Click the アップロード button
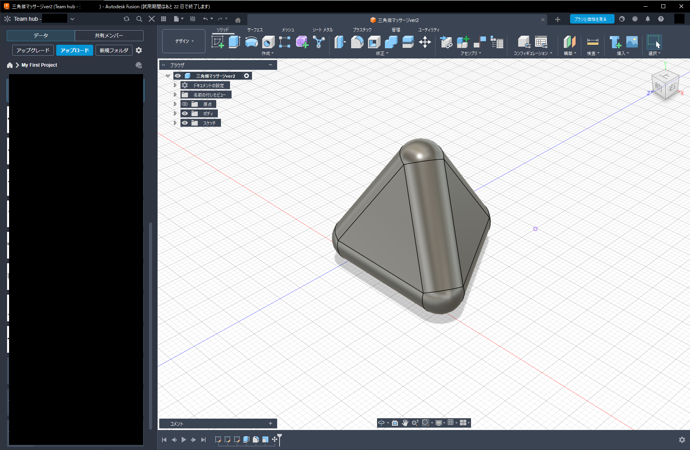Viewport: 690px width, 450px height. click(x=75, y=50)
